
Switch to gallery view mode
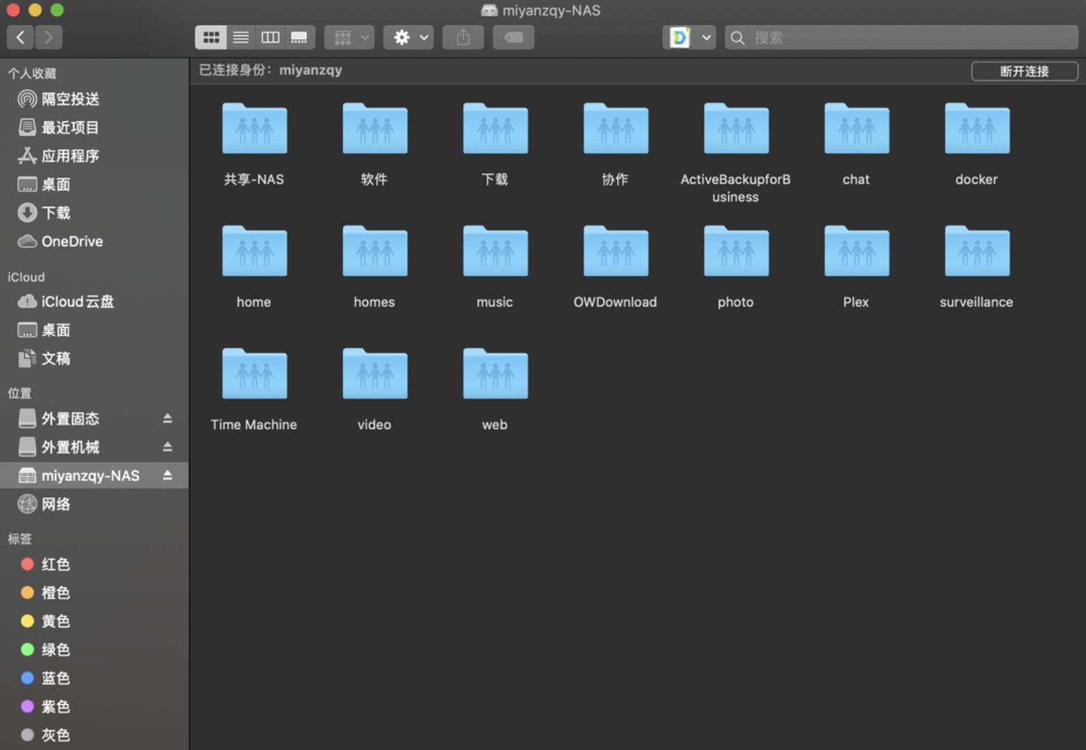click(x=299, y=37)
